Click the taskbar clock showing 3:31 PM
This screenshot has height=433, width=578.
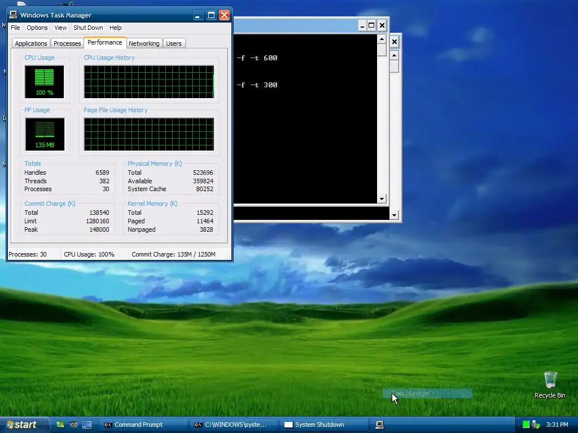(557, 425)
